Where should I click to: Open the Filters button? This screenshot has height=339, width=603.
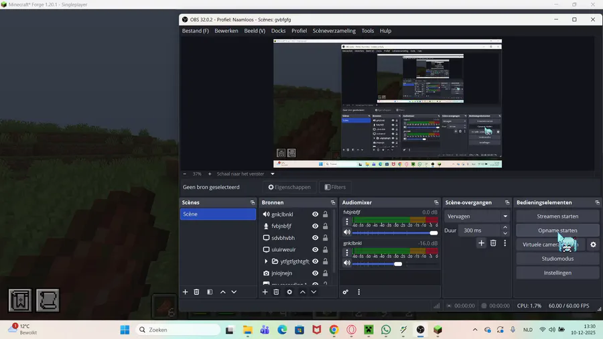pos(335,187)
